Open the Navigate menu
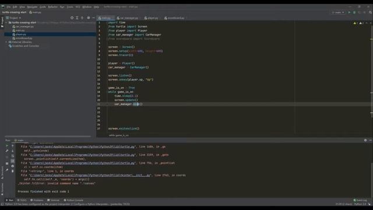The height and width of the screenshot is (210, 373). [32, 7]
